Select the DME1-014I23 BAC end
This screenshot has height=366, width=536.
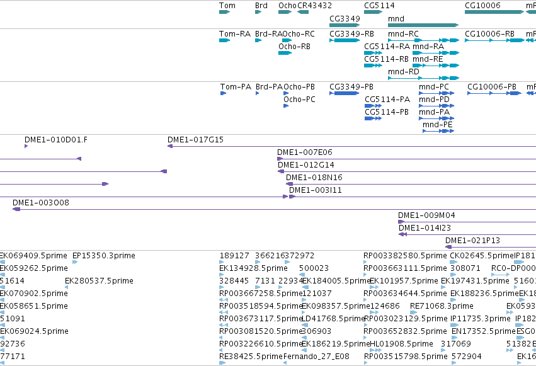click(402, 234)
